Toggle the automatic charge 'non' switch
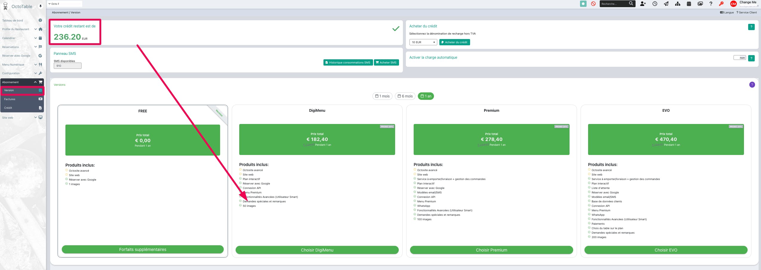The image size is (761, 270). click(739, 58)
